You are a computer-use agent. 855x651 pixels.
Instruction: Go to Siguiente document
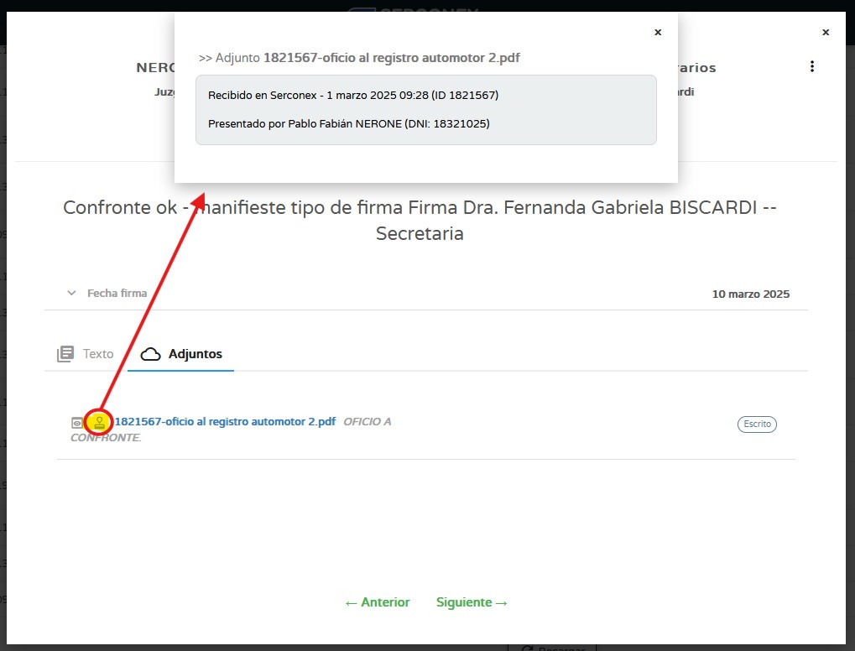coord(472,602)
